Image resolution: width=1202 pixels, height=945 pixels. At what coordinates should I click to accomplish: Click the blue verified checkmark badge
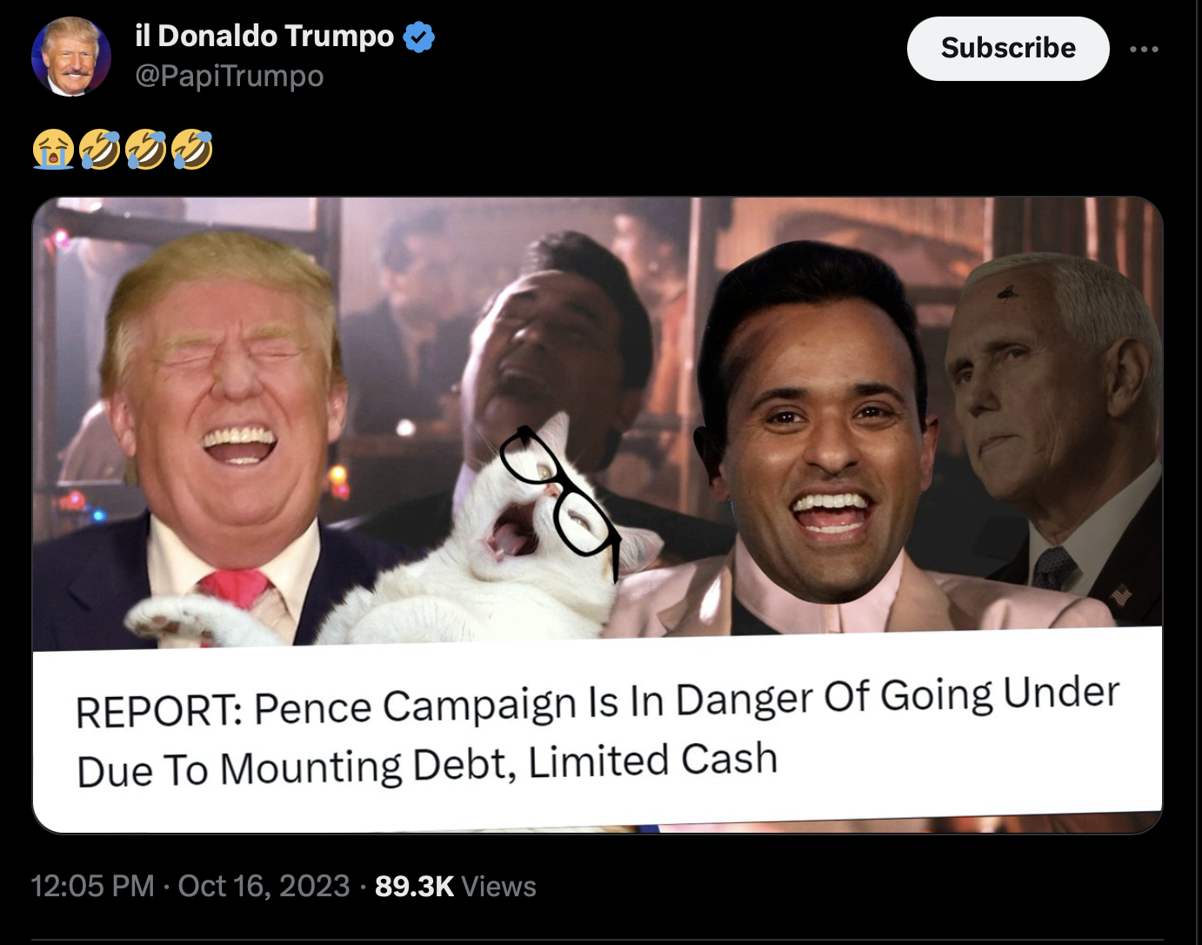[419, 37]
